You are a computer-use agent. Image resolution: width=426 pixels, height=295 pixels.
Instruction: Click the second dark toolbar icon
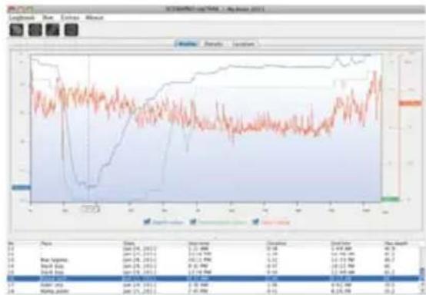point(35,30)
